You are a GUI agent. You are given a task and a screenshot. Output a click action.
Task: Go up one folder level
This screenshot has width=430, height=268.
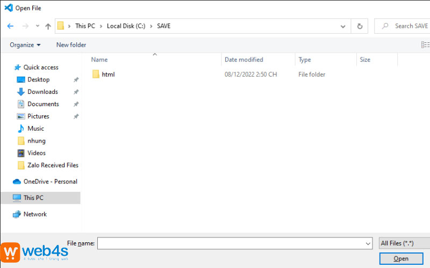(x=48, y=26)
